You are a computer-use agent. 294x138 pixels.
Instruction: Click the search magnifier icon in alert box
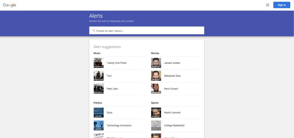tap(94, 31)
